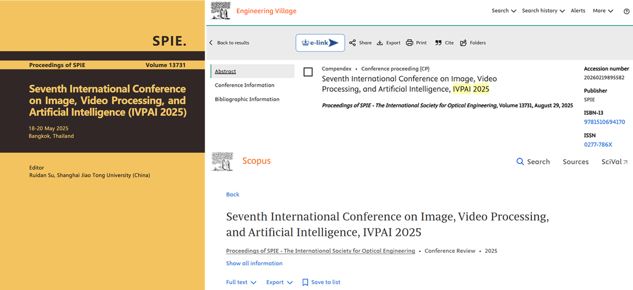Click the Export download icon

click(380, 43)
